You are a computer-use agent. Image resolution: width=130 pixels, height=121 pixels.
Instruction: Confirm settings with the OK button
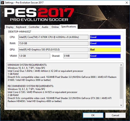point(93,115)
